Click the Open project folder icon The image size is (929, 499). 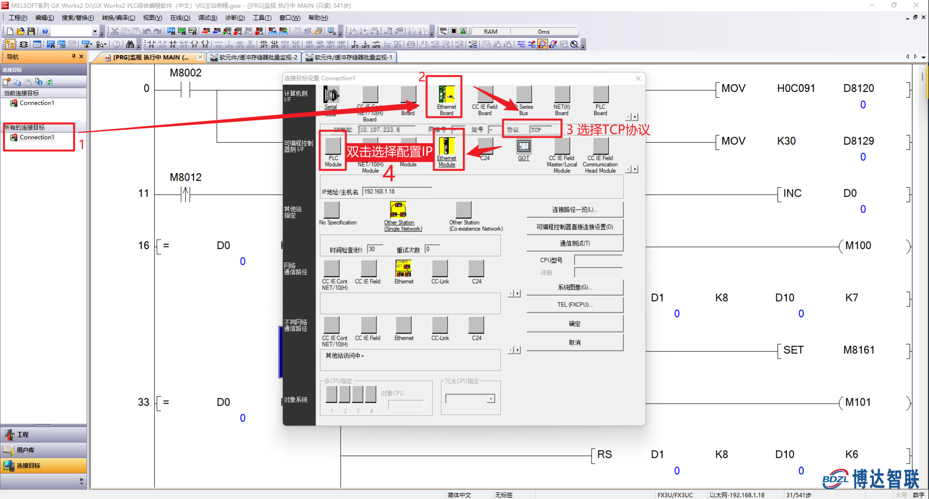20,31
